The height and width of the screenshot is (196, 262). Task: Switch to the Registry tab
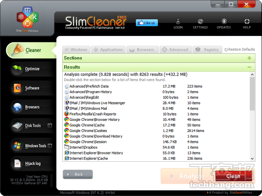208,50
